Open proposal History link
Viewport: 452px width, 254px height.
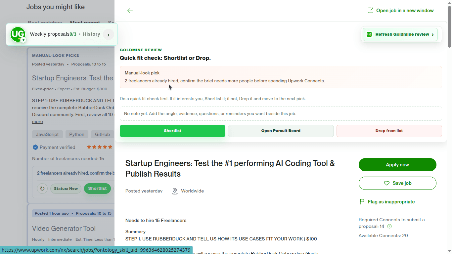point(91,34)
